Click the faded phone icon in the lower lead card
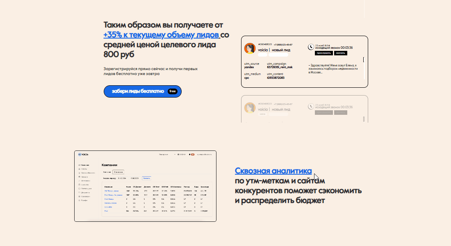This screenshot has height=246, width=451. pos(311,107)
